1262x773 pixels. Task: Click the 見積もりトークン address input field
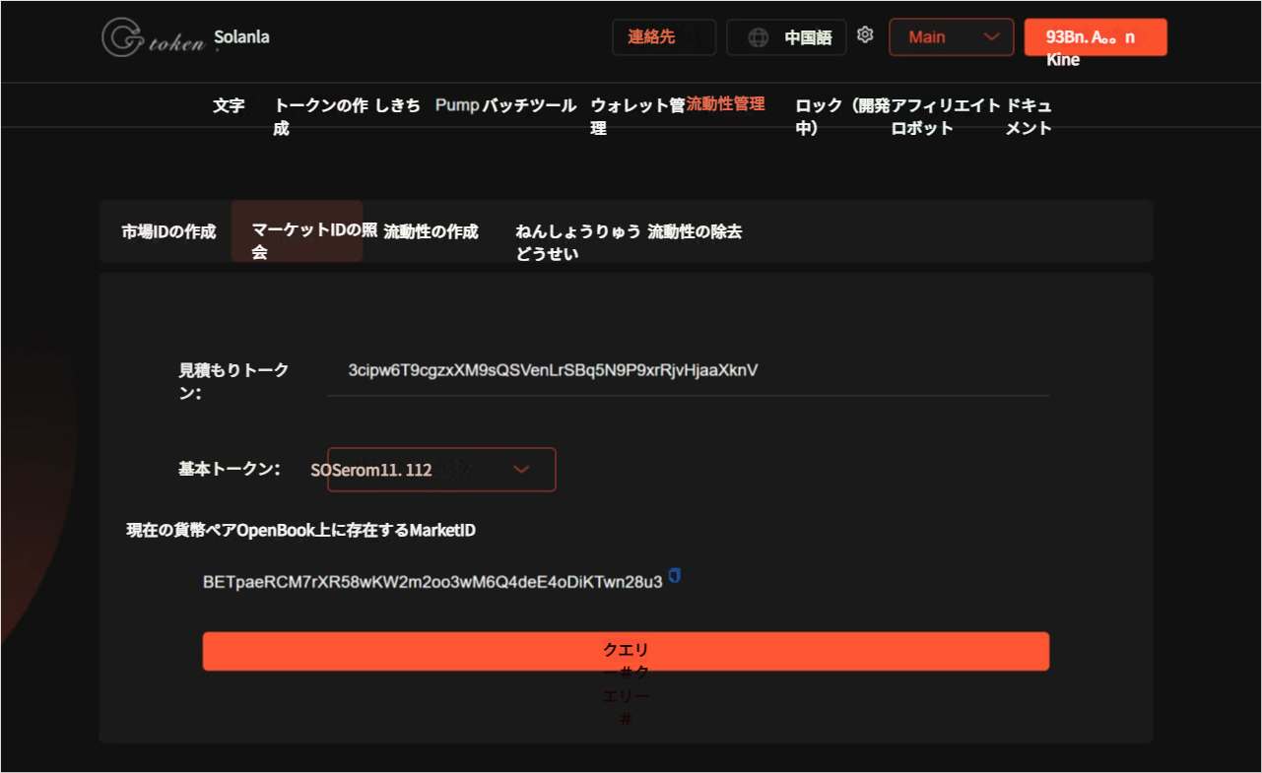688,371
